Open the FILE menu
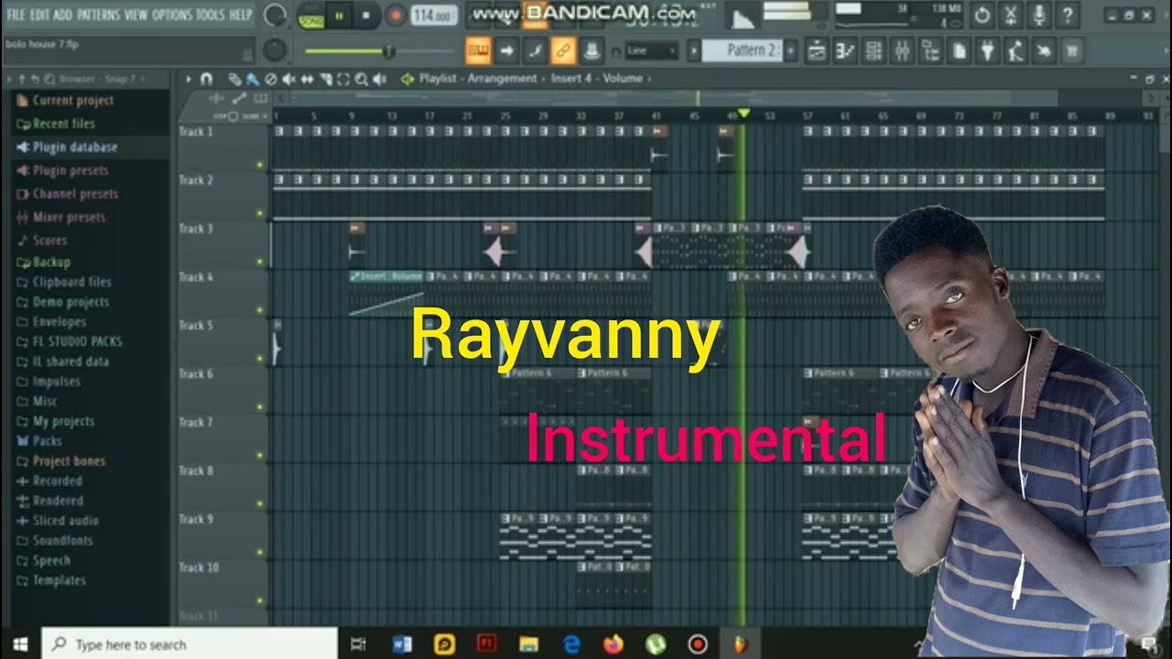Viewport: 1172px width, 659px height. click(x=16, y=15)
